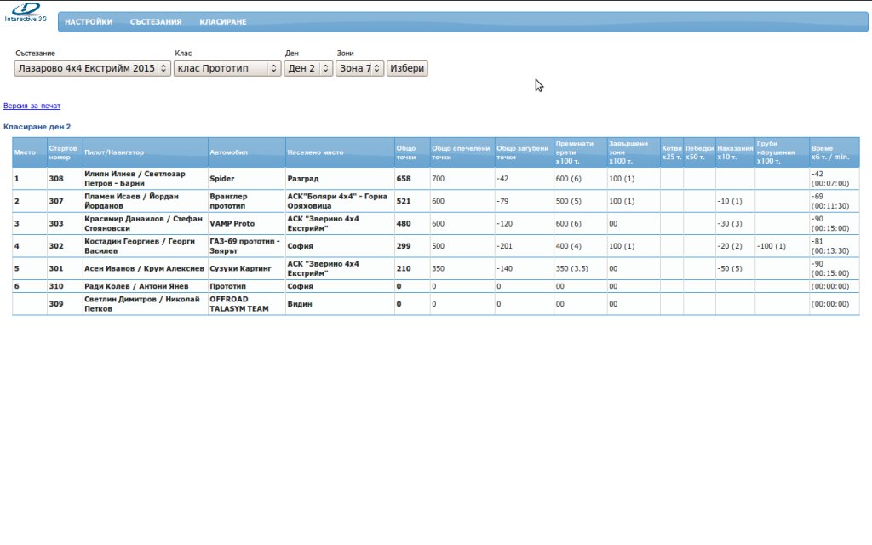Open the НАСТРОЙКИ menu
Viewport: 872px width, 545px height.
click(89, 22)
